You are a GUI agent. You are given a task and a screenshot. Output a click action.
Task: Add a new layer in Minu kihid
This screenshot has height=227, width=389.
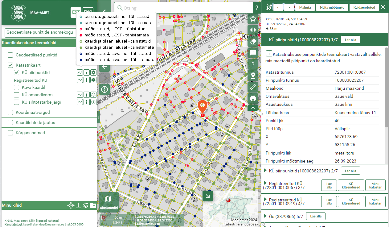[x=86, y=205]
